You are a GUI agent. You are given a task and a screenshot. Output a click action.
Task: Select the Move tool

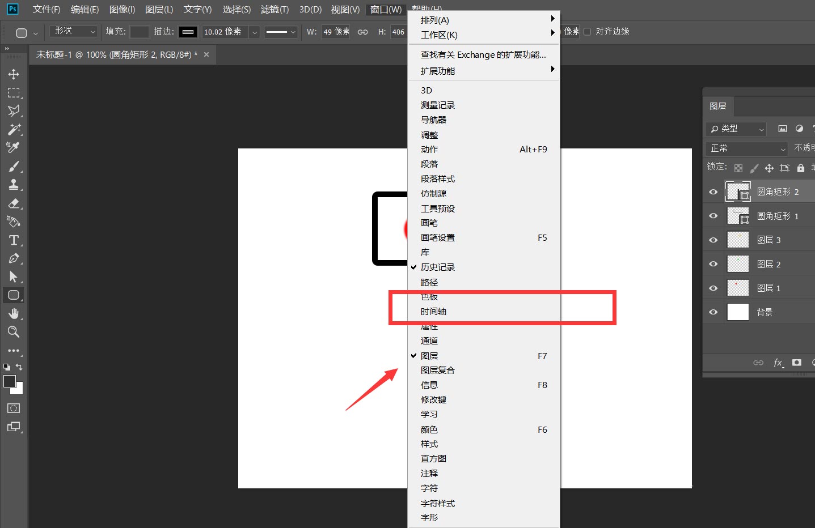[14, 74]
